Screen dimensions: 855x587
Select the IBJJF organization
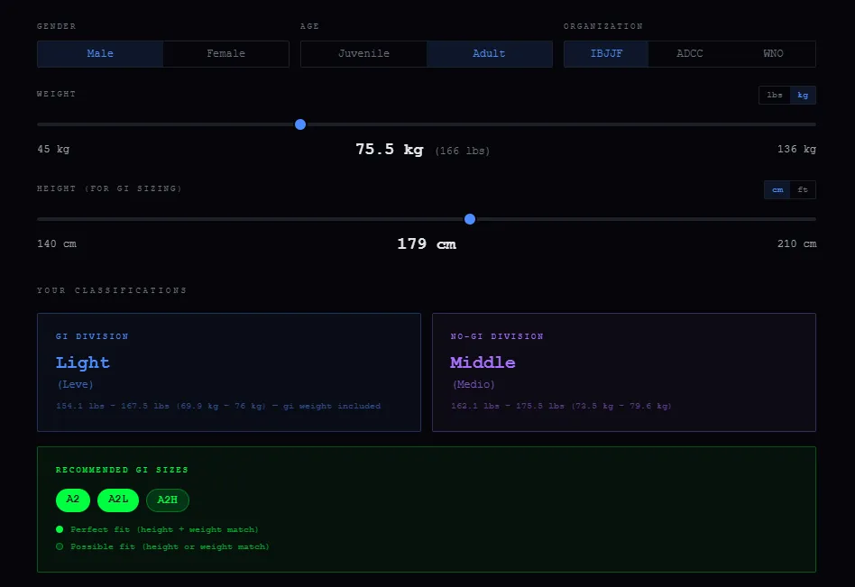tap(606, 54)
